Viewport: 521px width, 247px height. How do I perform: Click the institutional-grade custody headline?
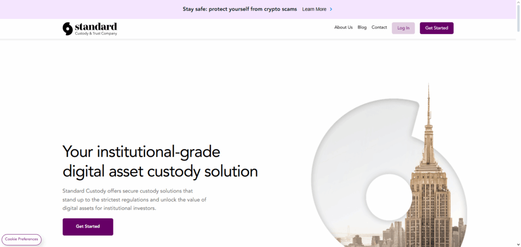point(160,161)
